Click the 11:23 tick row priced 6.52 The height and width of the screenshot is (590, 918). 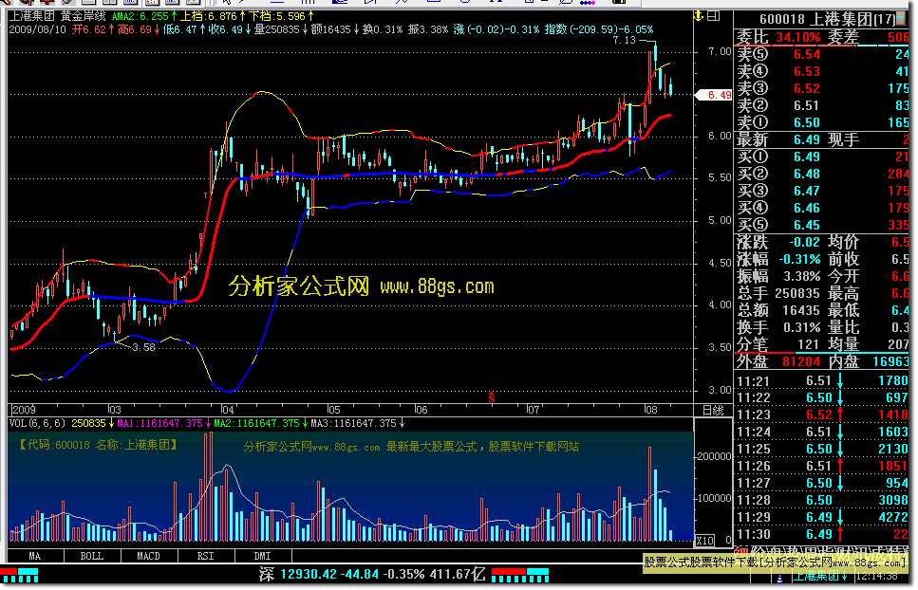coord(822,415)
